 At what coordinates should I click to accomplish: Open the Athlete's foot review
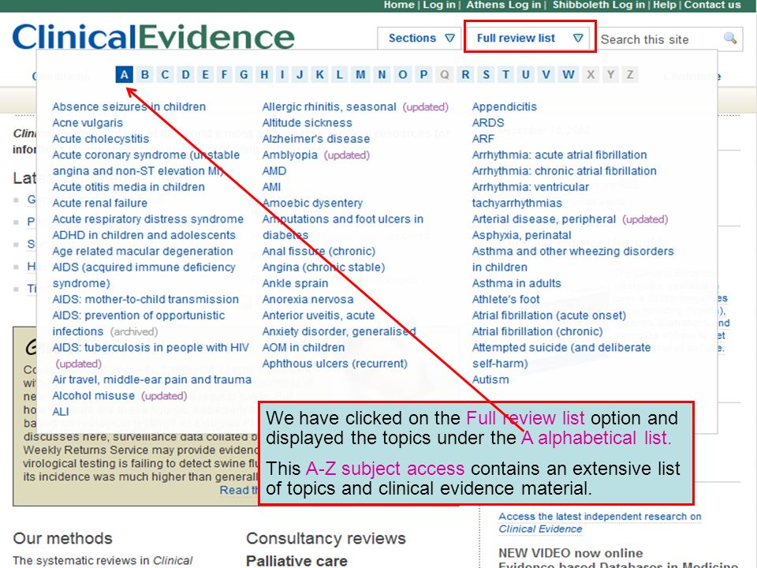tap(506, 300)
